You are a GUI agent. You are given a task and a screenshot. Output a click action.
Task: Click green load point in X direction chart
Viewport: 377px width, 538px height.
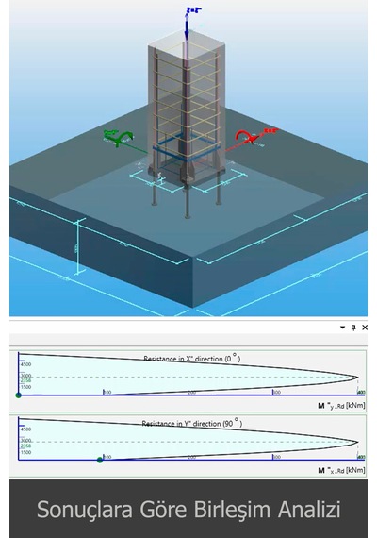point(19,395)
